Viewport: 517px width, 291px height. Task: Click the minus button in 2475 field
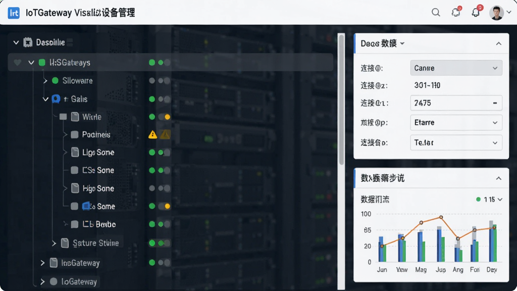pyautogui.click(x=495, y=103)
